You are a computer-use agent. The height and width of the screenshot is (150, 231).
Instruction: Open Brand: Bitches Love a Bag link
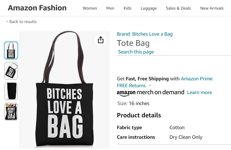[145, 34]
